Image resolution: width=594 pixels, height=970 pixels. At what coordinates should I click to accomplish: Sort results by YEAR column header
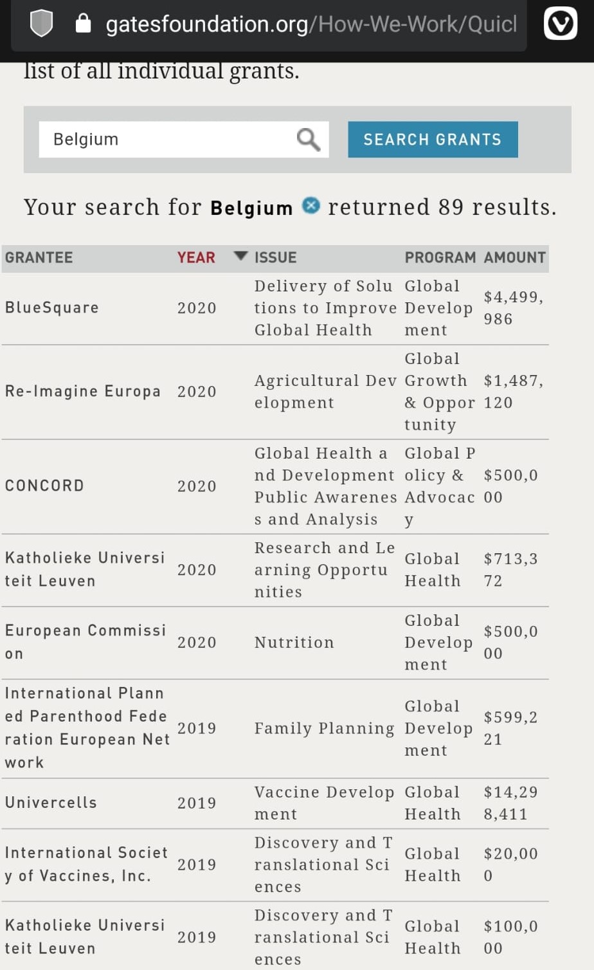tap(196, 257)
